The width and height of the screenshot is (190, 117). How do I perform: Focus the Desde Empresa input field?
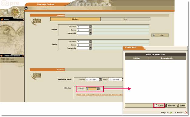pyautogui.click(x=83, y=27)
